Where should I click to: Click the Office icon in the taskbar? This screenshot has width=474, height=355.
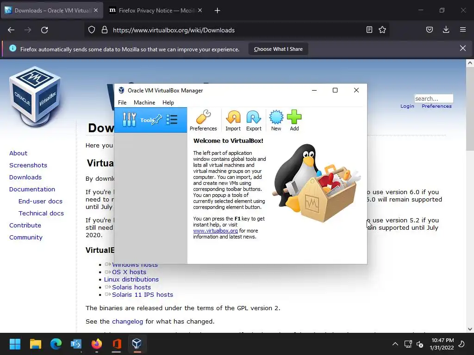coord(117,343)
